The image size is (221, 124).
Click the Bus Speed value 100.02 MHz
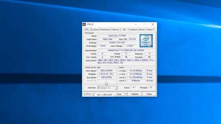[x=106, y=77]
